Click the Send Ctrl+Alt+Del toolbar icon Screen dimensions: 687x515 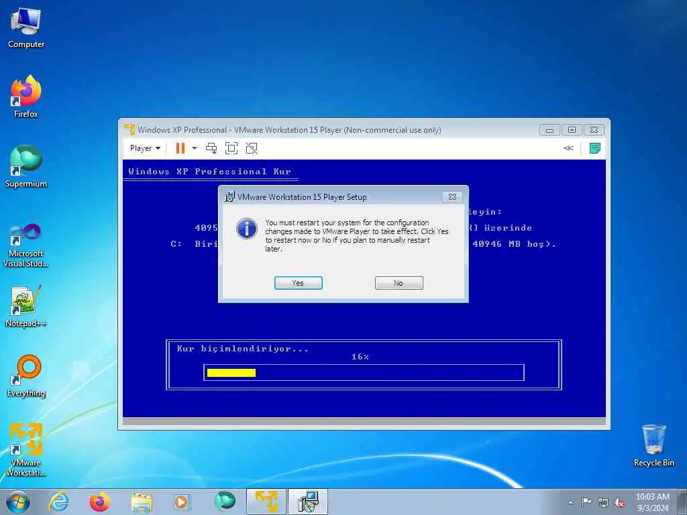(211, 148)
